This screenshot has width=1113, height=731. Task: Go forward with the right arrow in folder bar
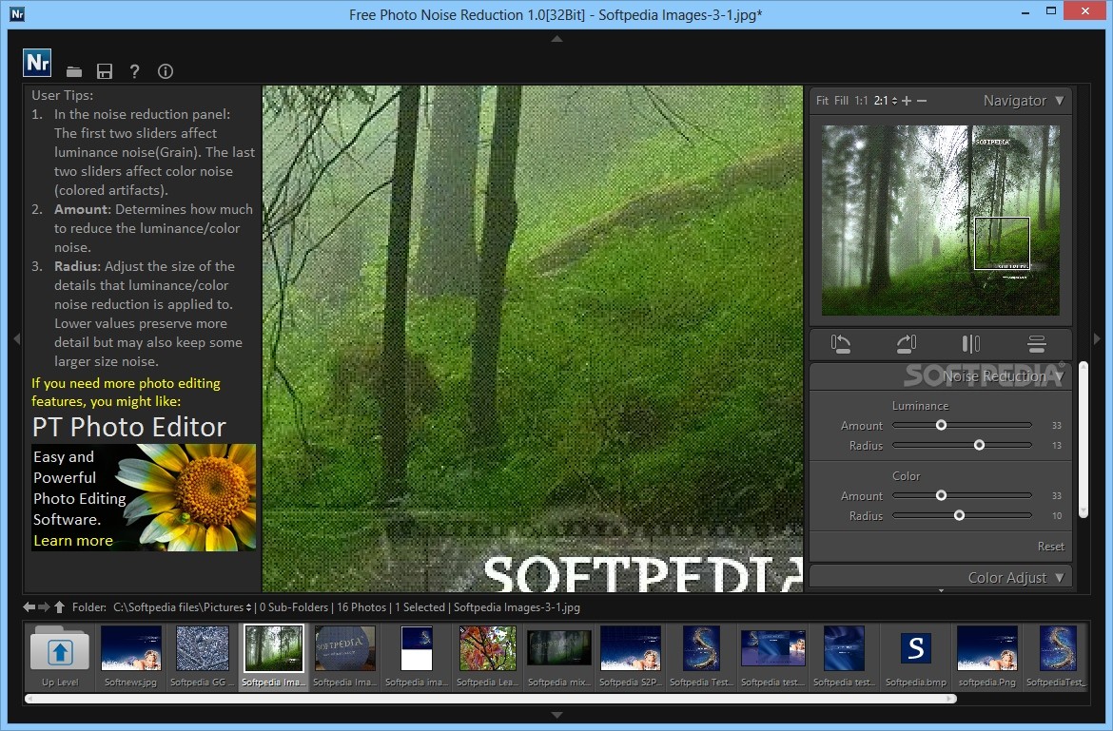click(44, 606)
